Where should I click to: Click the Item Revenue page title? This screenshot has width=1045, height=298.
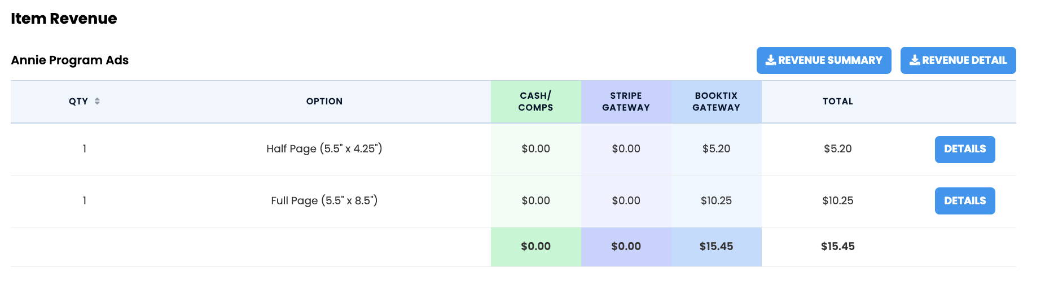[x=64, y=19]
